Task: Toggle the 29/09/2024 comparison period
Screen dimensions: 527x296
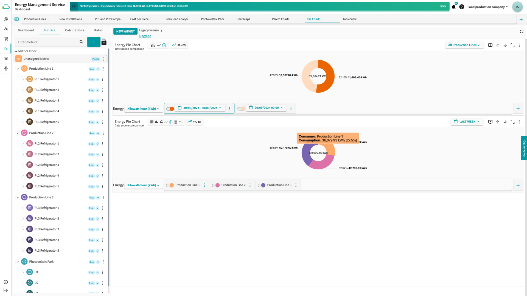Action: (x=241, y=109)
